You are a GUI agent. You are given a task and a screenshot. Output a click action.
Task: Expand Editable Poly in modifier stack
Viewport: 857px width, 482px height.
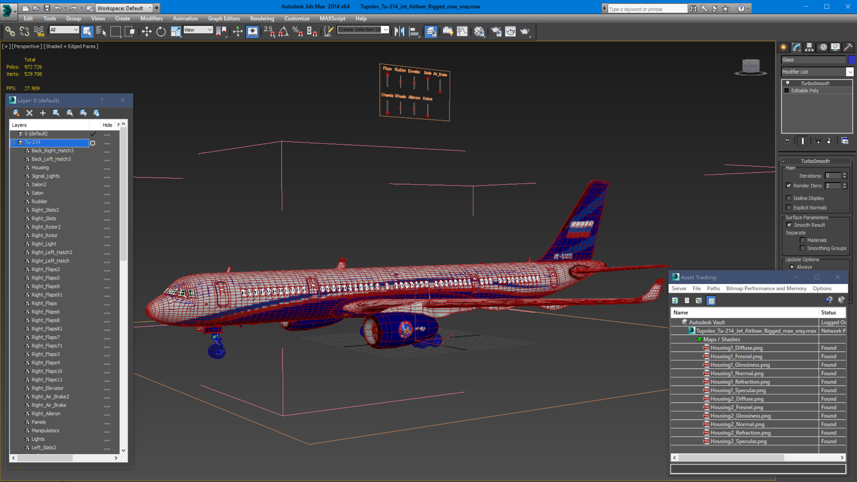coord(786,91)
